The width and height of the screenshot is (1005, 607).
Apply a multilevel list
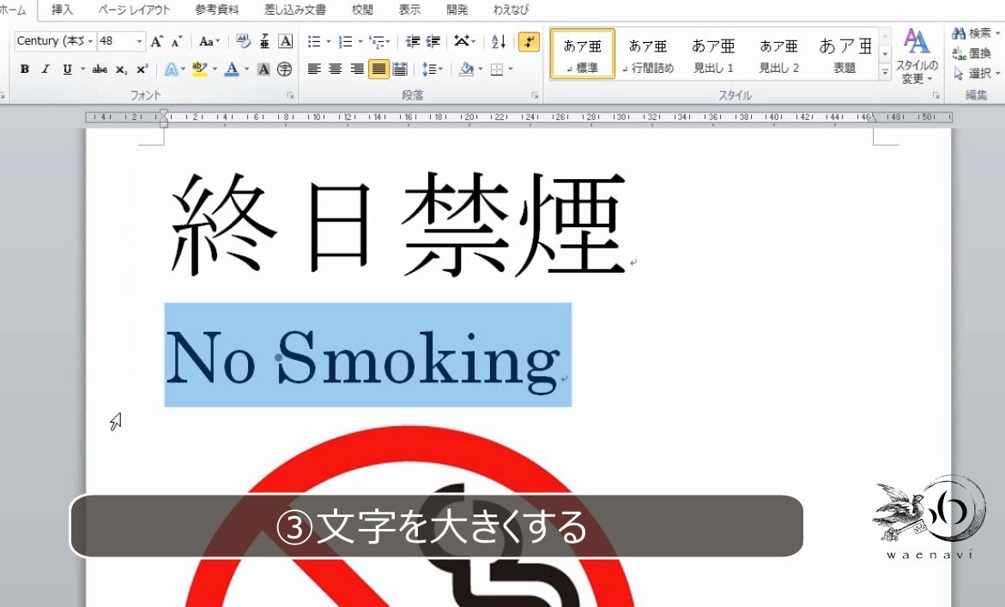[x=377, y=42]
